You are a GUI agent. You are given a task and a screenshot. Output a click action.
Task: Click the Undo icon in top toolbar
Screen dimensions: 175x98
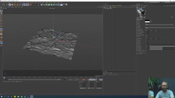click(2, 5)
